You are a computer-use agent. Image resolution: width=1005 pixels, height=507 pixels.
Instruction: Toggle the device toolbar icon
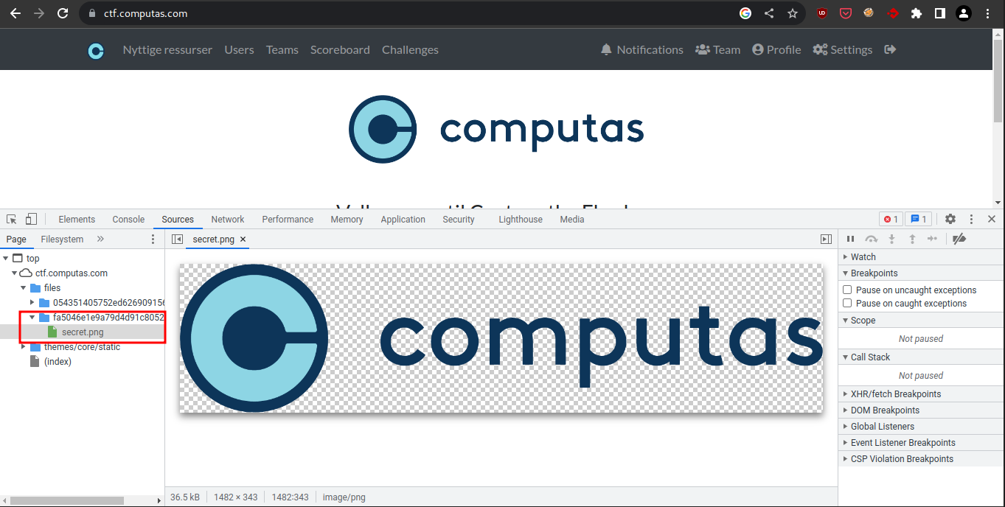tap(31, 220)
